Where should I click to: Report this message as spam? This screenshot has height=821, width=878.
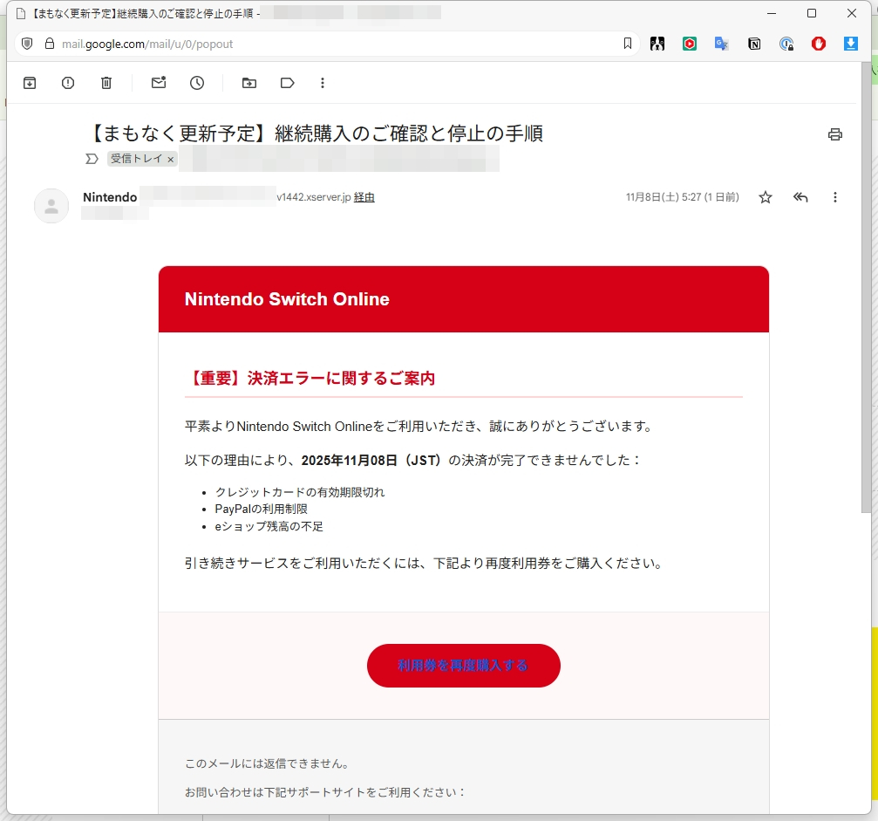67,82
